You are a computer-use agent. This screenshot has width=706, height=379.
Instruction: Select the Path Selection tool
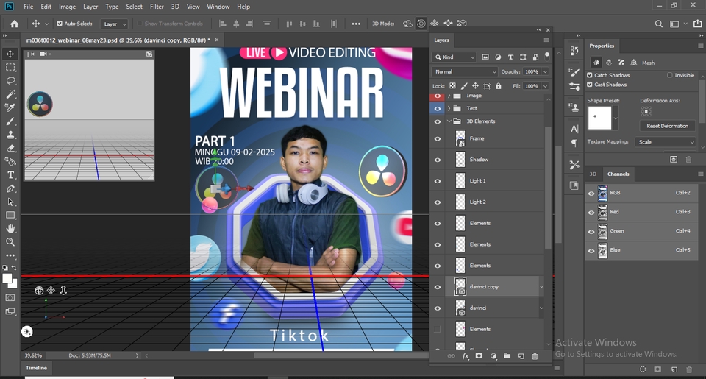click(10, 202)
